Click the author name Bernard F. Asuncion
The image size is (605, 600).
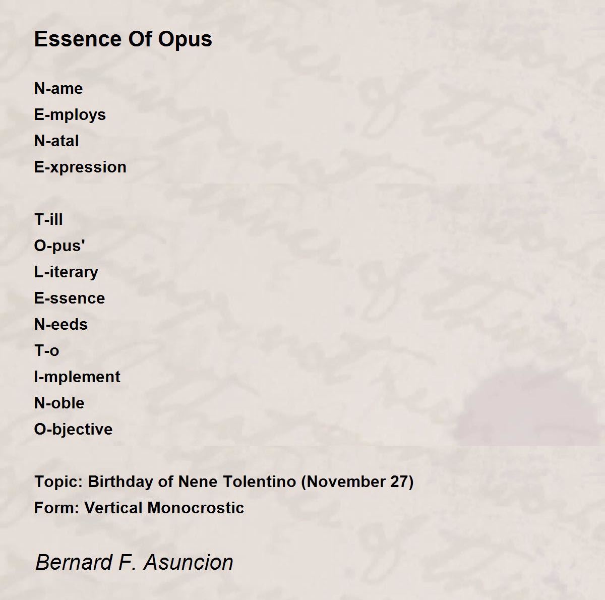coord(134,562)
